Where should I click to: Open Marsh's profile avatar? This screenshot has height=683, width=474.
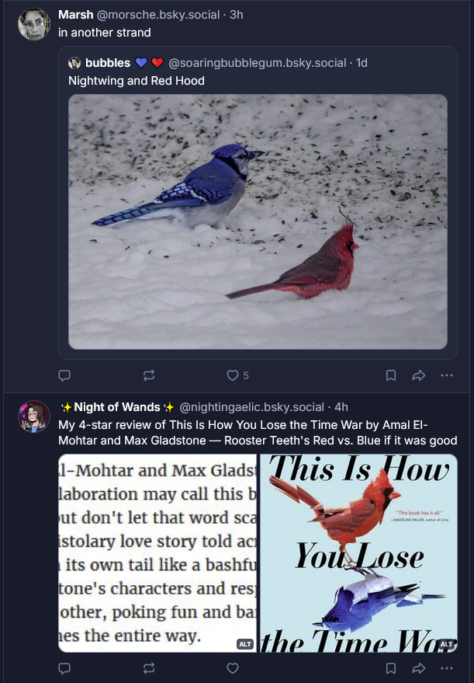(34, 25)
